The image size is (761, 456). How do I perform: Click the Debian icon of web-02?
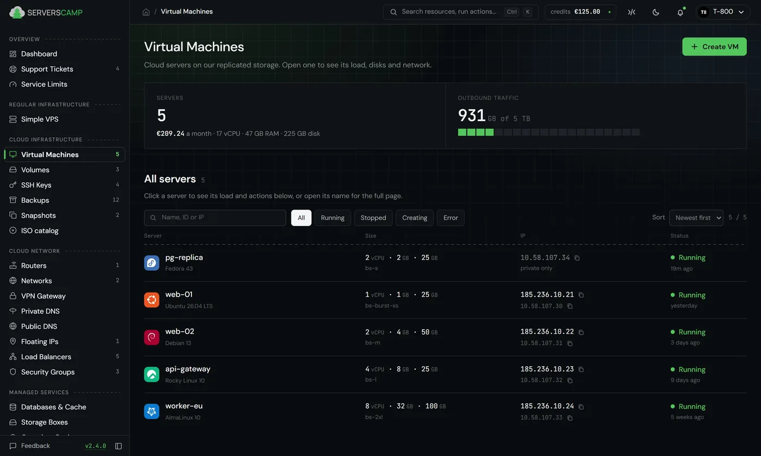pyautogui.click(x=152, y=337)
